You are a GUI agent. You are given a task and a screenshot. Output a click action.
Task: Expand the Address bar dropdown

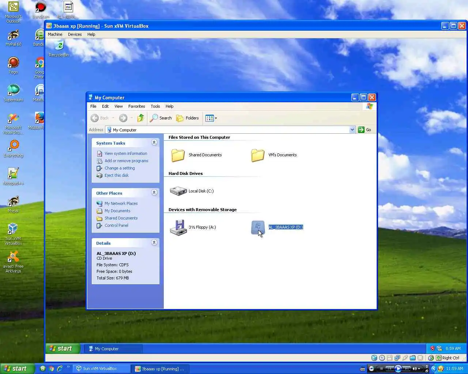point(352,130)
